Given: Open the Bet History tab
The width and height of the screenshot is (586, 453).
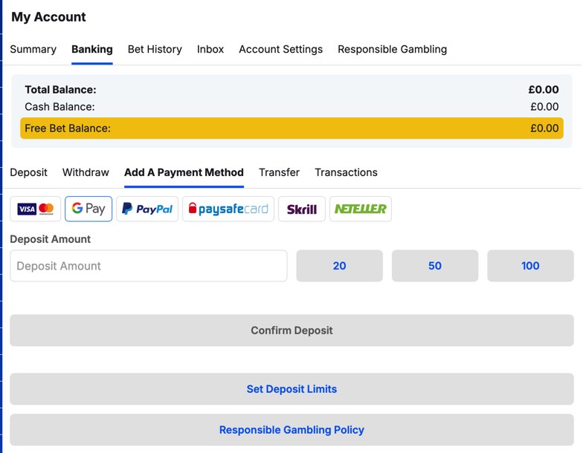Looking at the screenshot, I should (155, 49).
